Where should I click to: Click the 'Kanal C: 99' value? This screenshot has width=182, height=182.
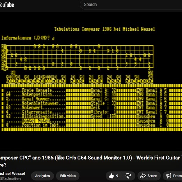(103, 99)
